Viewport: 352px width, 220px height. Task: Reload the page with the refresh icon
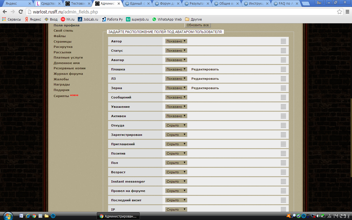coord(21,12)
